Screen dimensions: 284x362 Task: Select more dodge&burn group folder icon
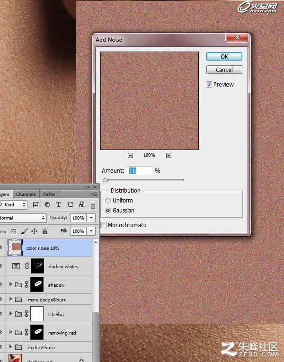click(x=18, y=299)
